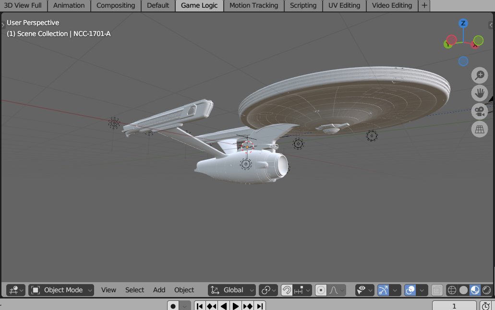Add a new workspace with plus button
This screenshot has width=495, height=310.
424,5
